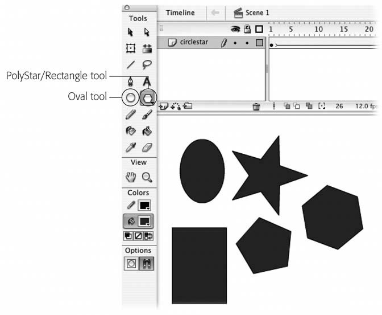Screen dimensions: 382x315
Task: Click the frame rate 12.0 fps
Action: (x=366, y=106)
